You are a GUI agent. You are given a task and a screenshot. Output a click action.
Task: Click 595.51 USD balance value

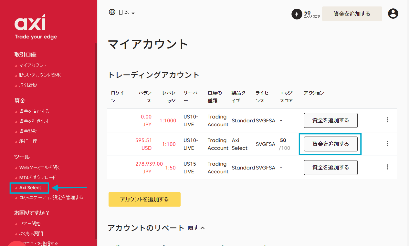(x=143, y=144)
